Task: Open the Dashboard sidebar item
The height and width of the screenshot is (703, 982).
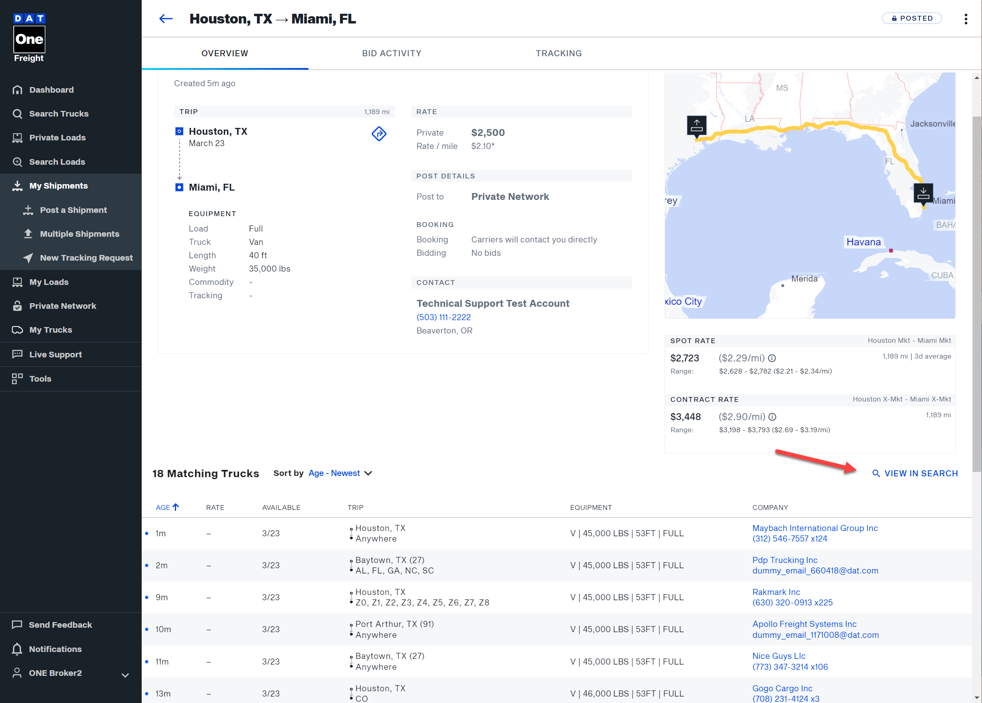Action: pos(51,89)
